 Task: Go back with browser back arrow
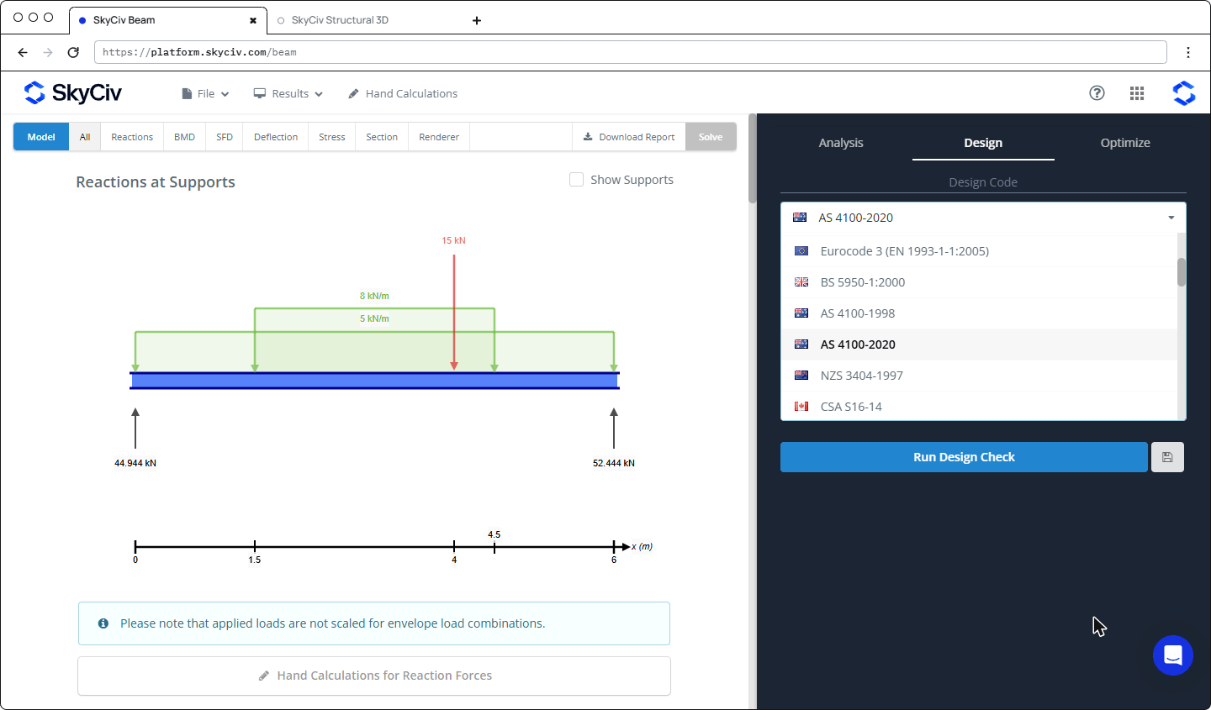[x=23, y=52]
